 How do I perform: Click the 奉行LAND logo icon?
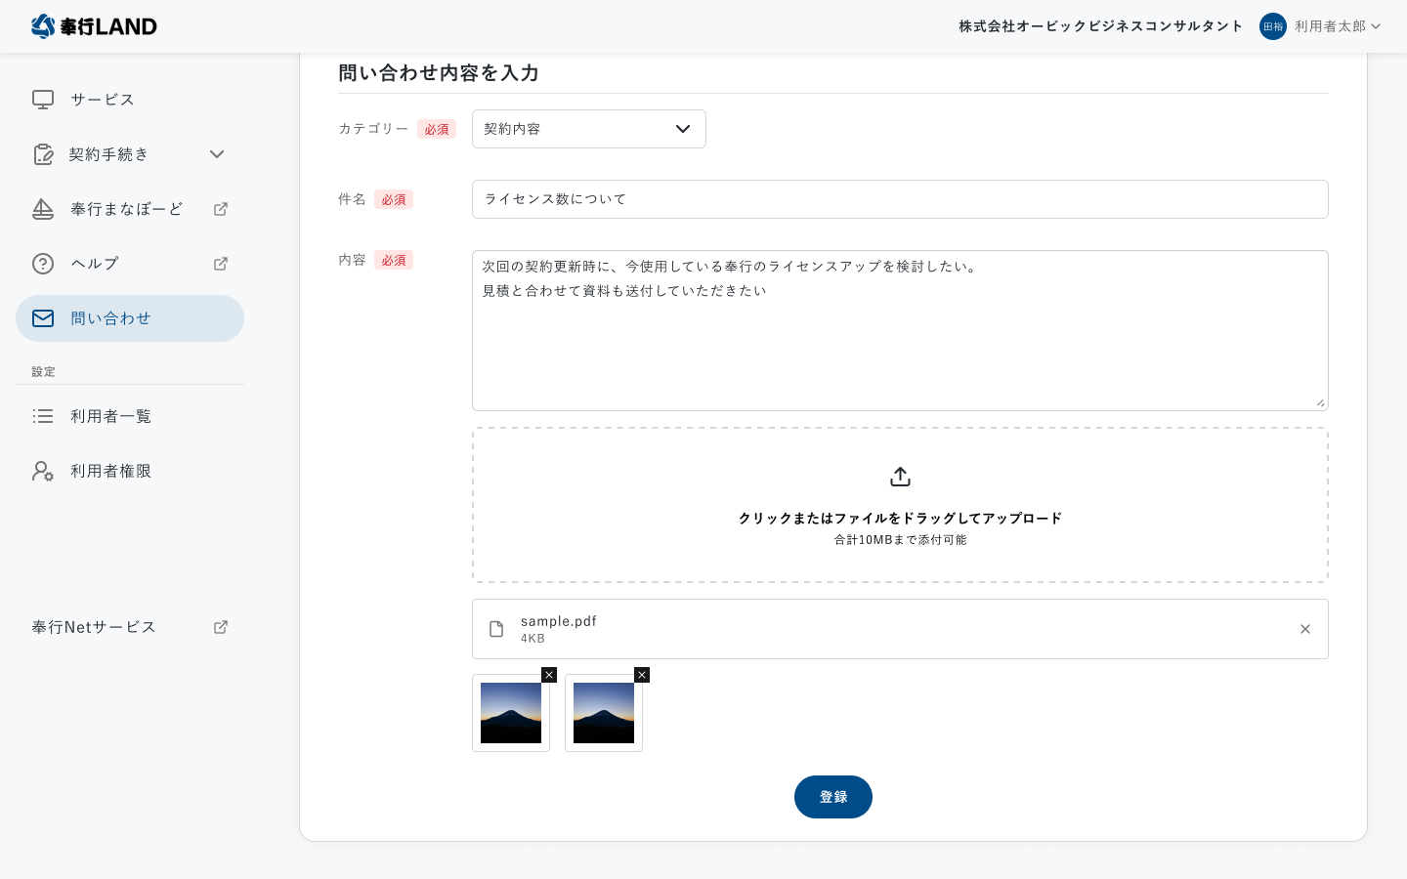point(40,26)
